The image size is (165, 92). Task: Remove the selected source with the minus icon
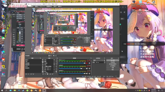coord(45,74)
